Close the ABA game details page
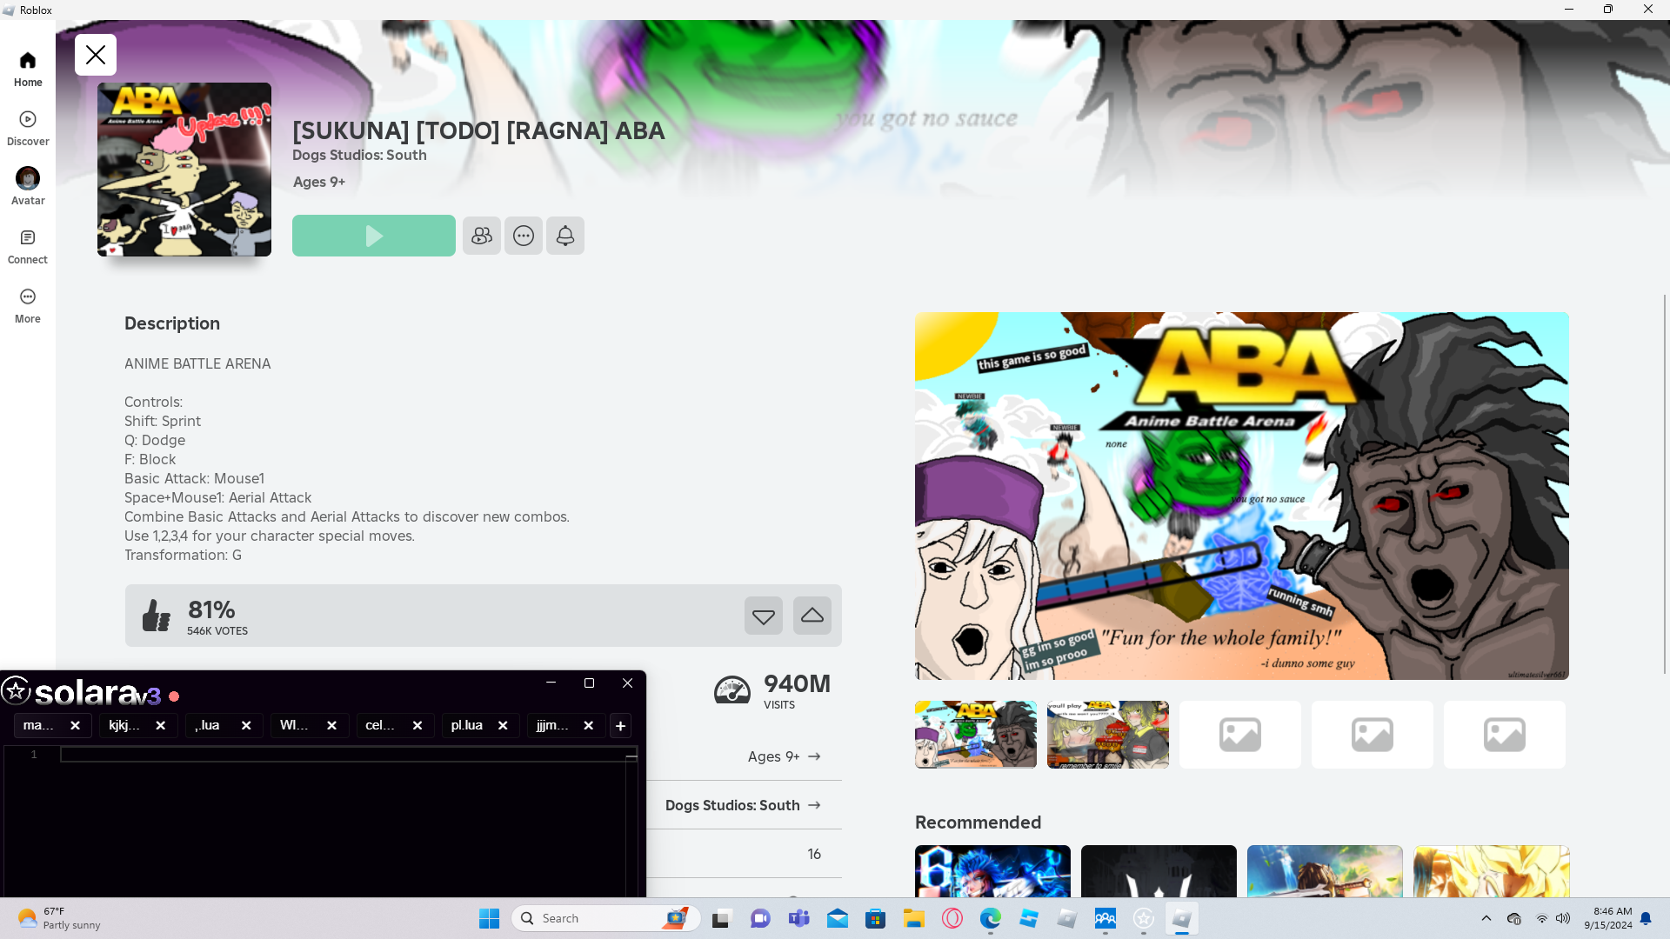Image resolution: width=1670 pixels, height=939 pixels. (x=96, y=55)
